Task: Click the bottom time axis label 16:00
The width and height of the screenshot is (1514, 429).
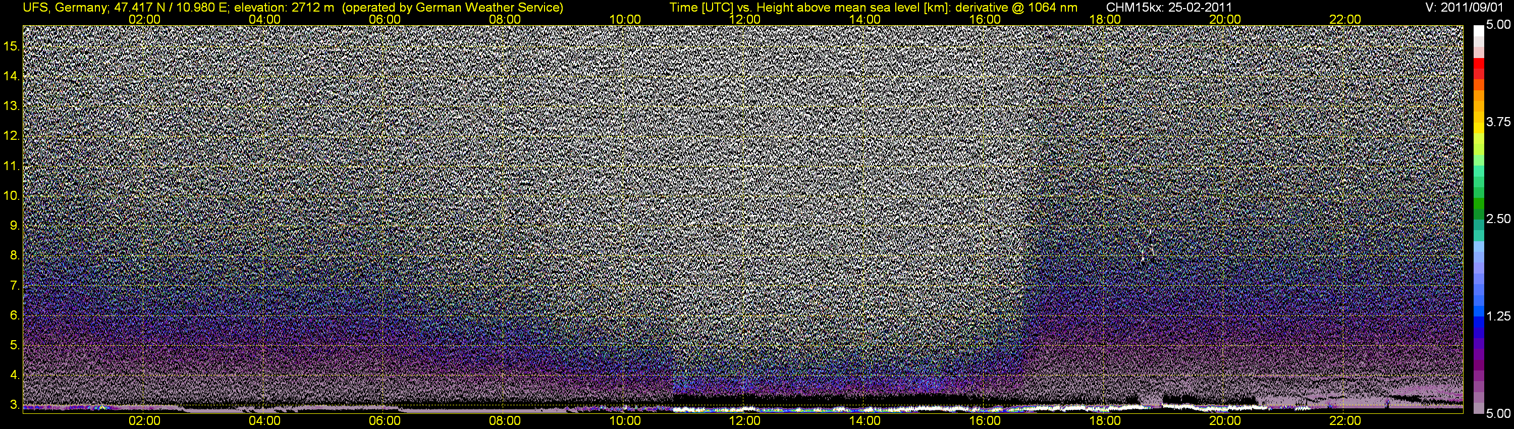Action: [x=985, y=421]
